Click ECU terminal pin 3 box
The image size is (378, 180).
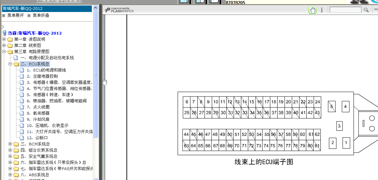[x=339, y=126]
